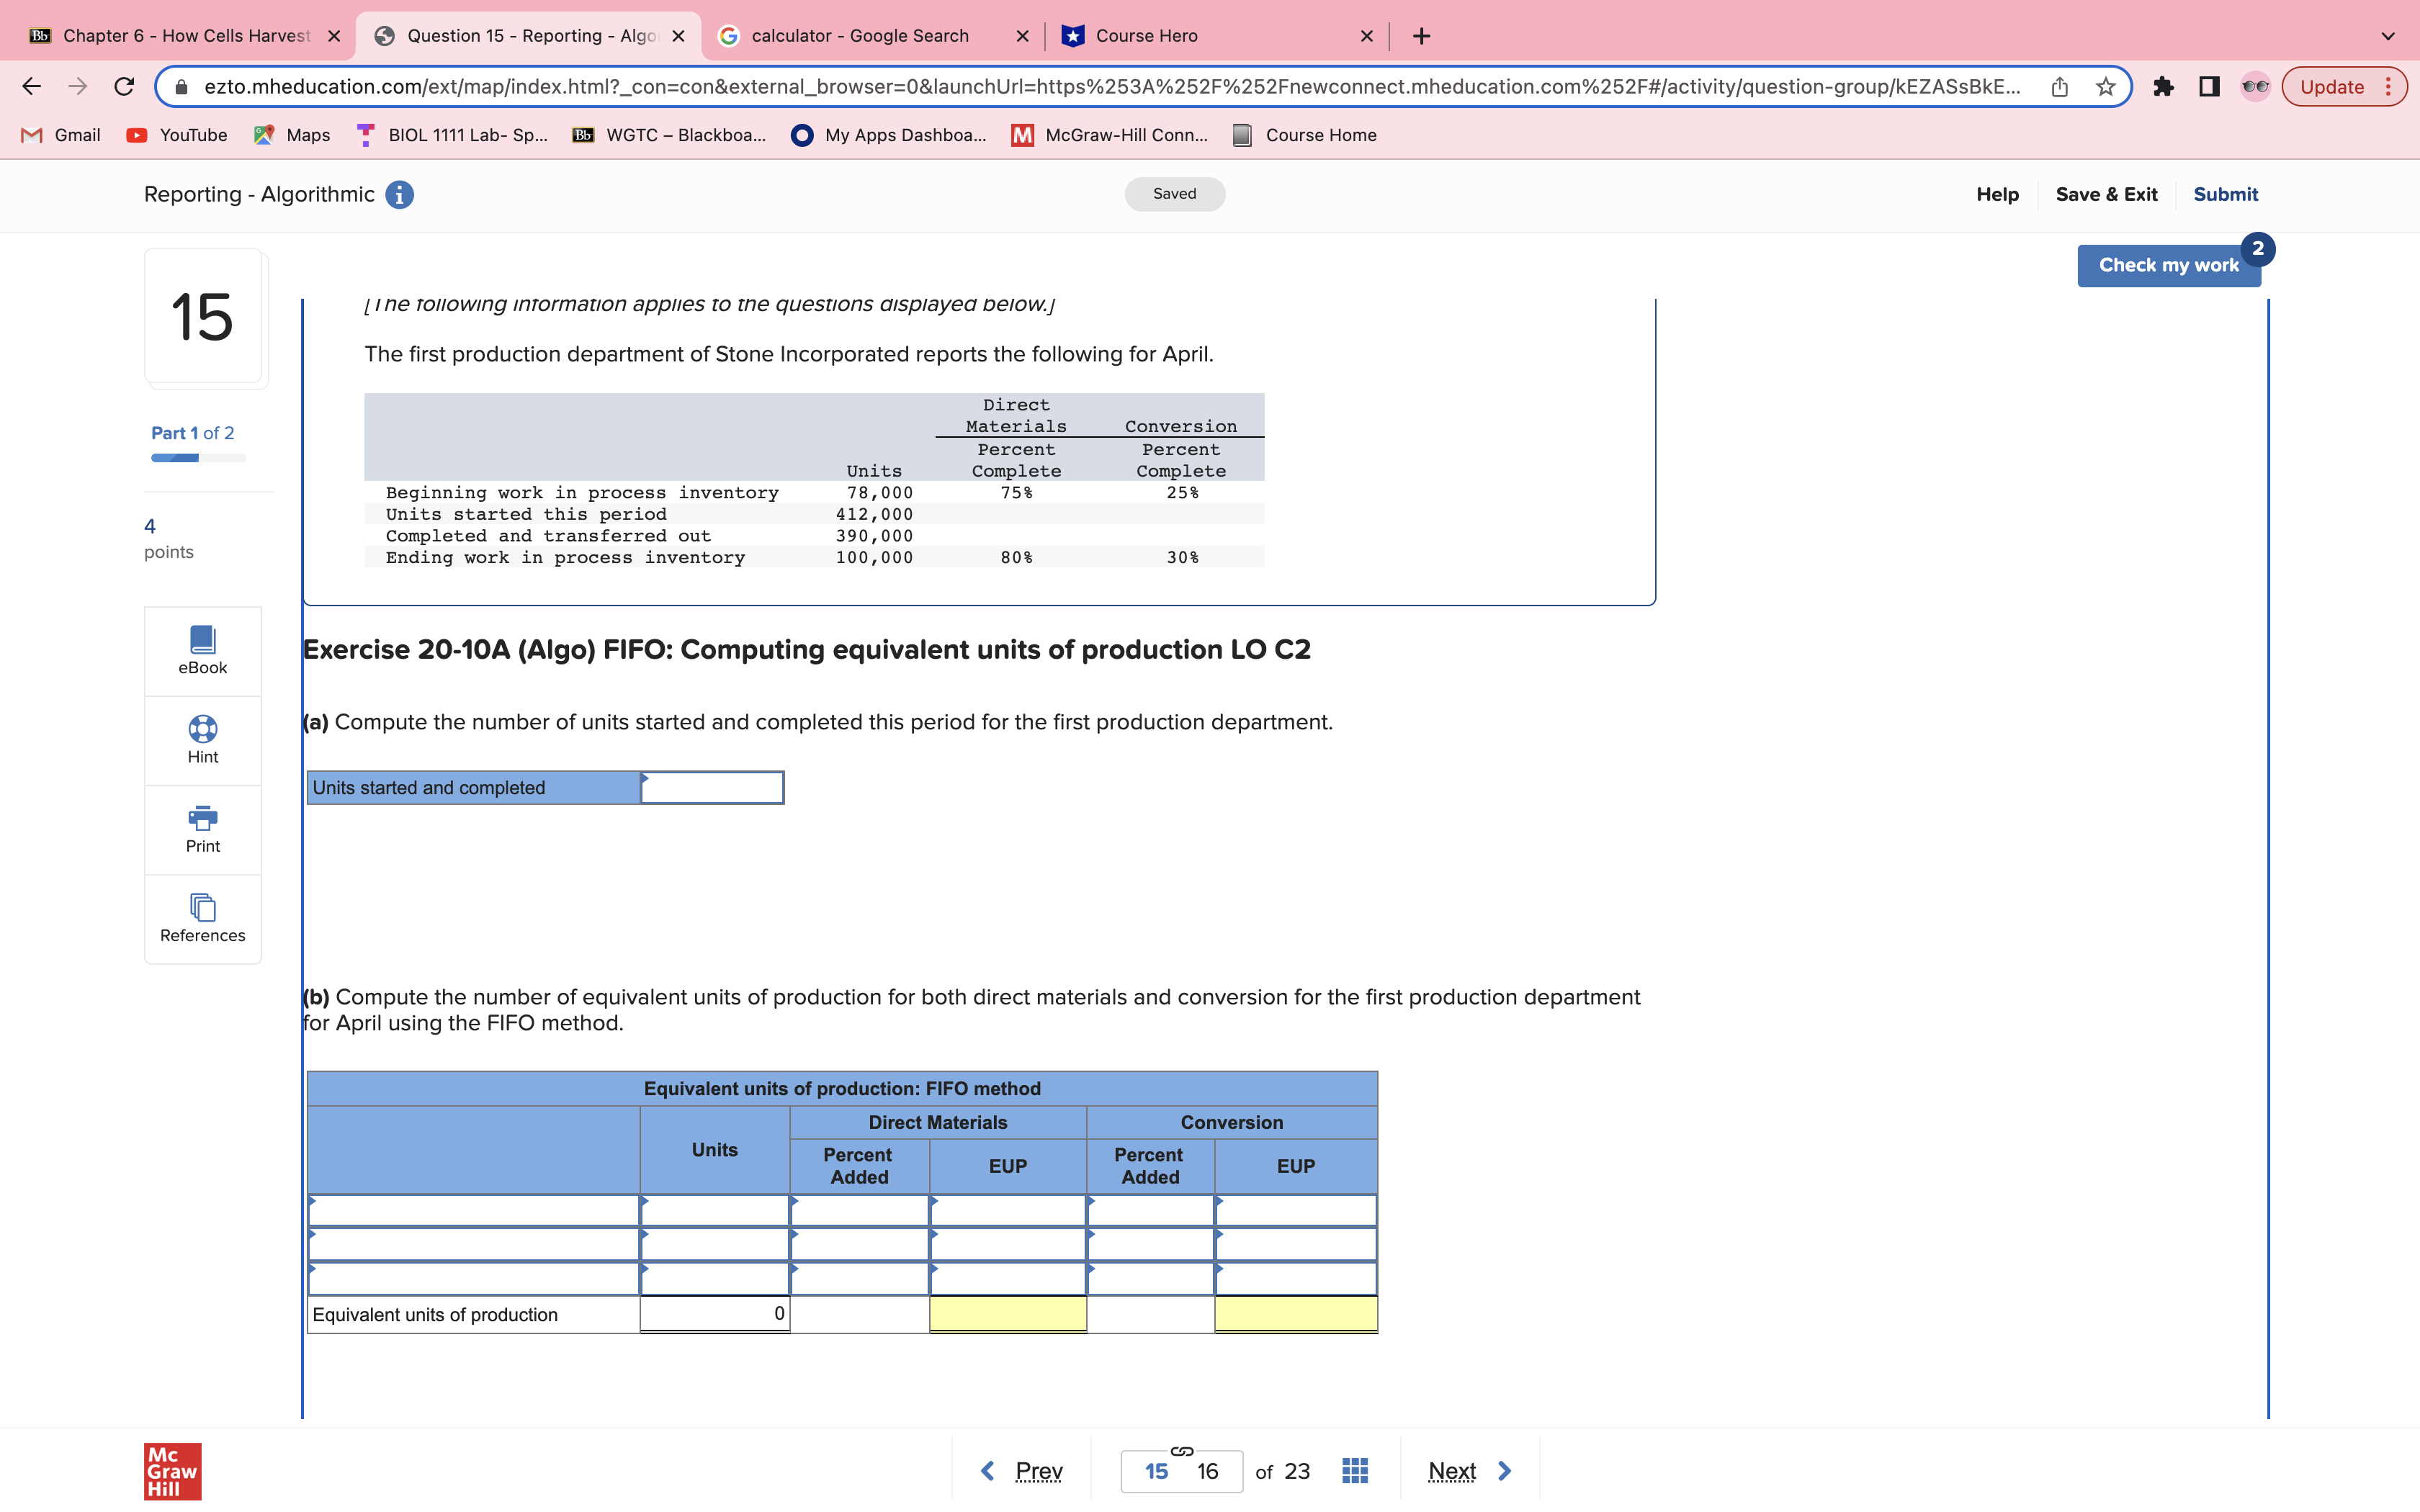Expand the first row label dropdown in EUP table
Image resolution: width=2420 pixels, height=1512 pixels.
pyautogui.click(x=473, y=1211)
